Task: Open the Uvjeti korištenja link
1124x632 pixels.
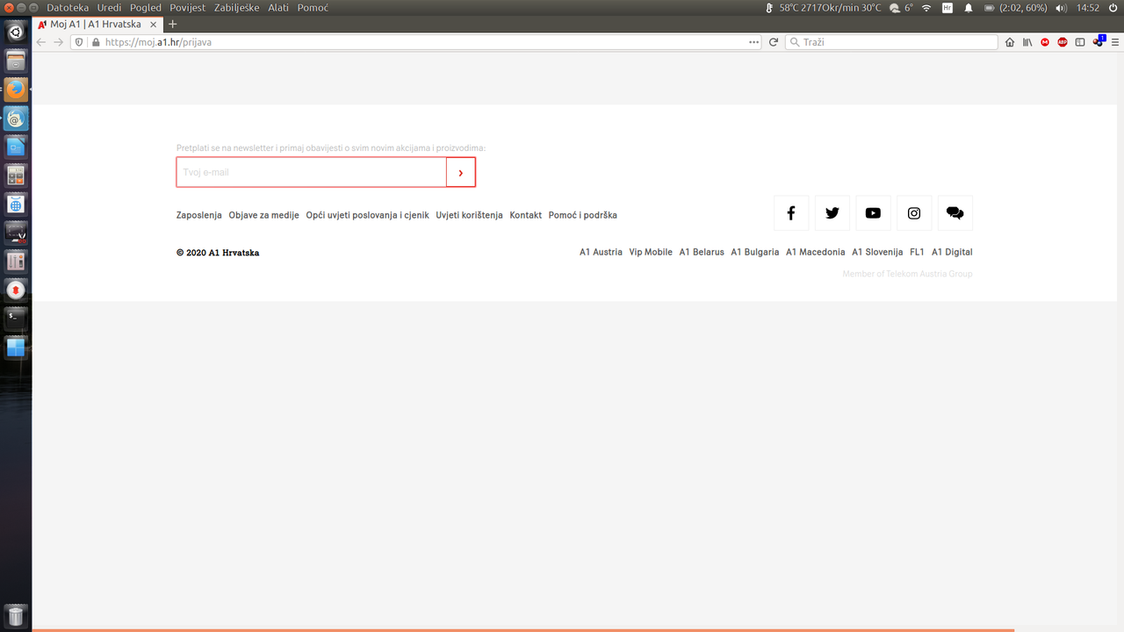Action: (470, 215)
